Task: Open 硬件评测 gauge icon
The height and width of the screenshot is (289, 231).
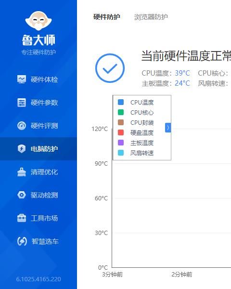Action: coord(22,126)
